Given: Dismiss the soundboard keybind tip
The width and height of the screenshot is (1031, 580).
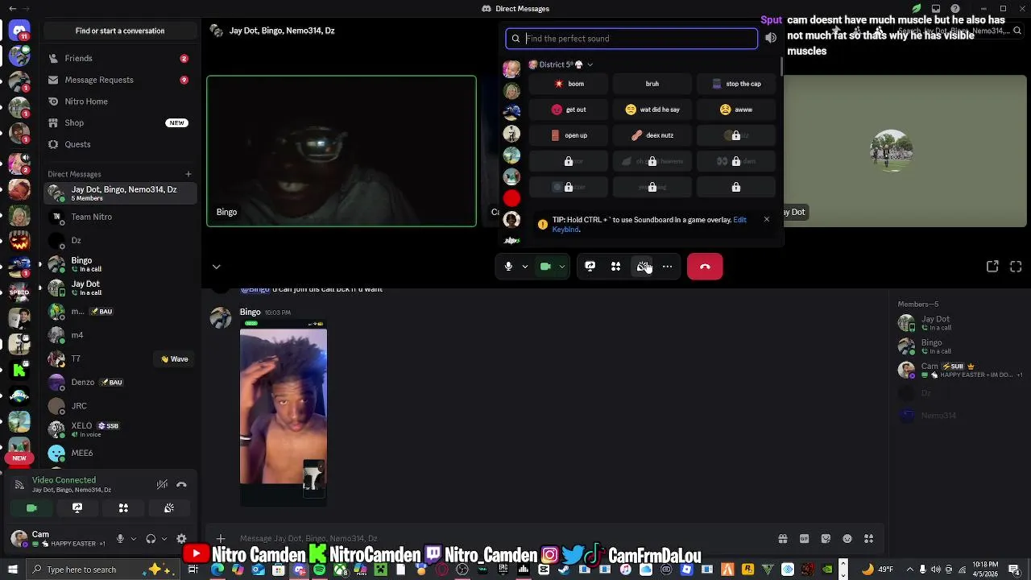Looking at the screenshot, I should pos(766,219).
